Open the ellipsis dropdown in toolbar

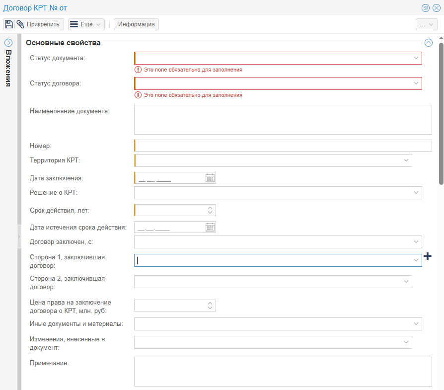pos(426,24)
